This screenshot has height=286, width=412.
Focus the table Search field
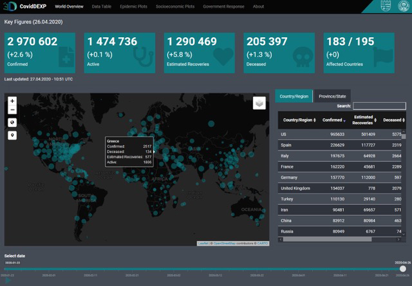tap(379, 106)
